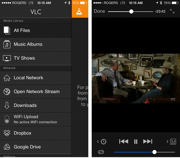This screenshot has height=158, width=180.
Task: Open the Dropbox entry
Action: pyautogui.click(x=22, y=133)
